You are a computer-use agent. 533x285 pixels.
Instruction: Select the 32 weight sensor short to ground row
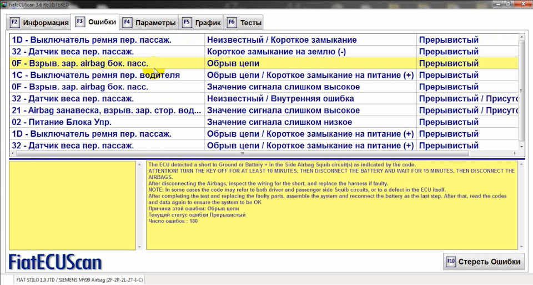264,52
